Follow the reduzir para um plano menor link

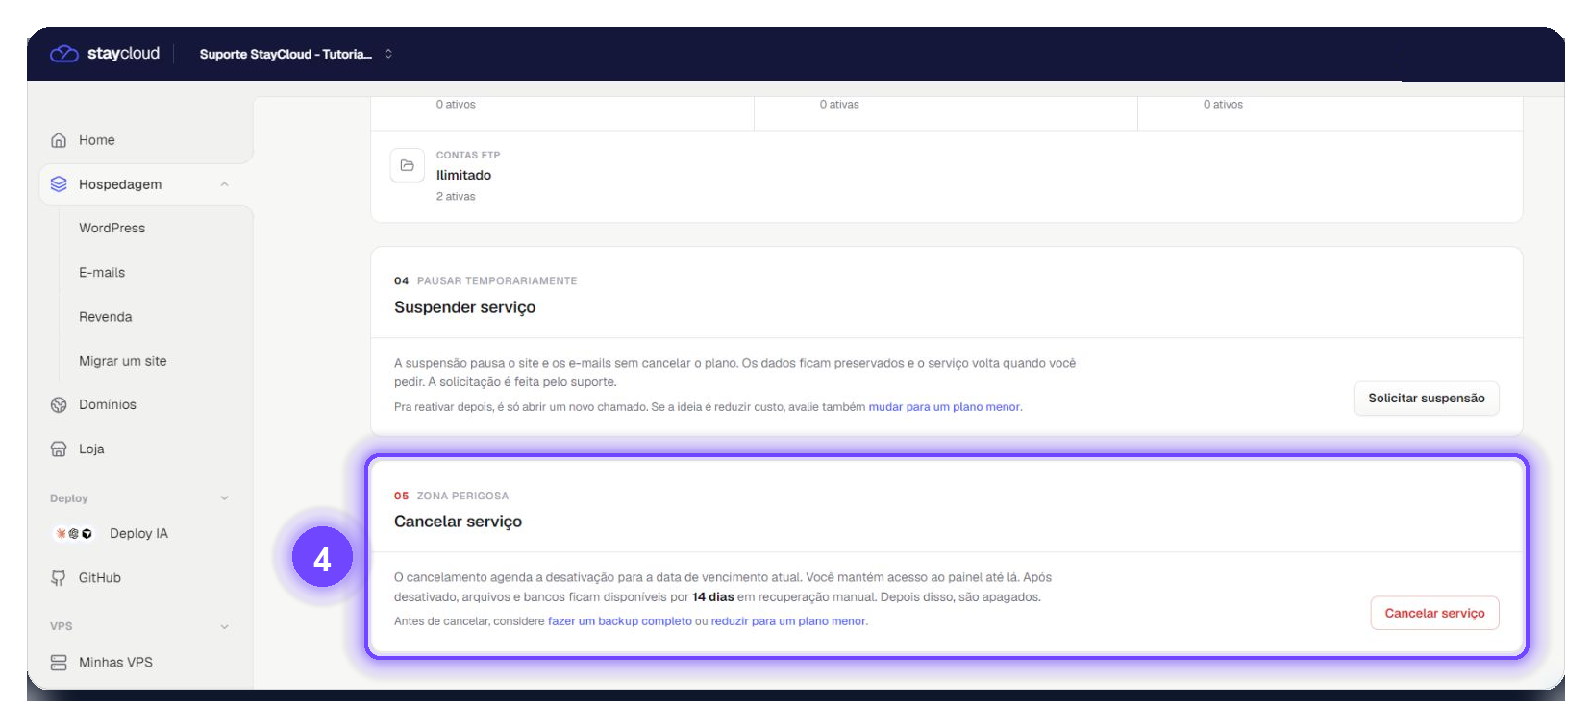click(788, 621)
